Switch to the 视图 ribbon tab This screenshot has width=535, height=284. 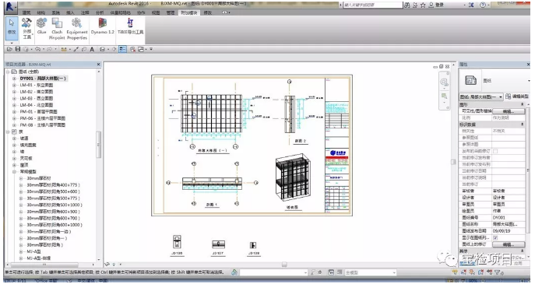pos(156,12)
